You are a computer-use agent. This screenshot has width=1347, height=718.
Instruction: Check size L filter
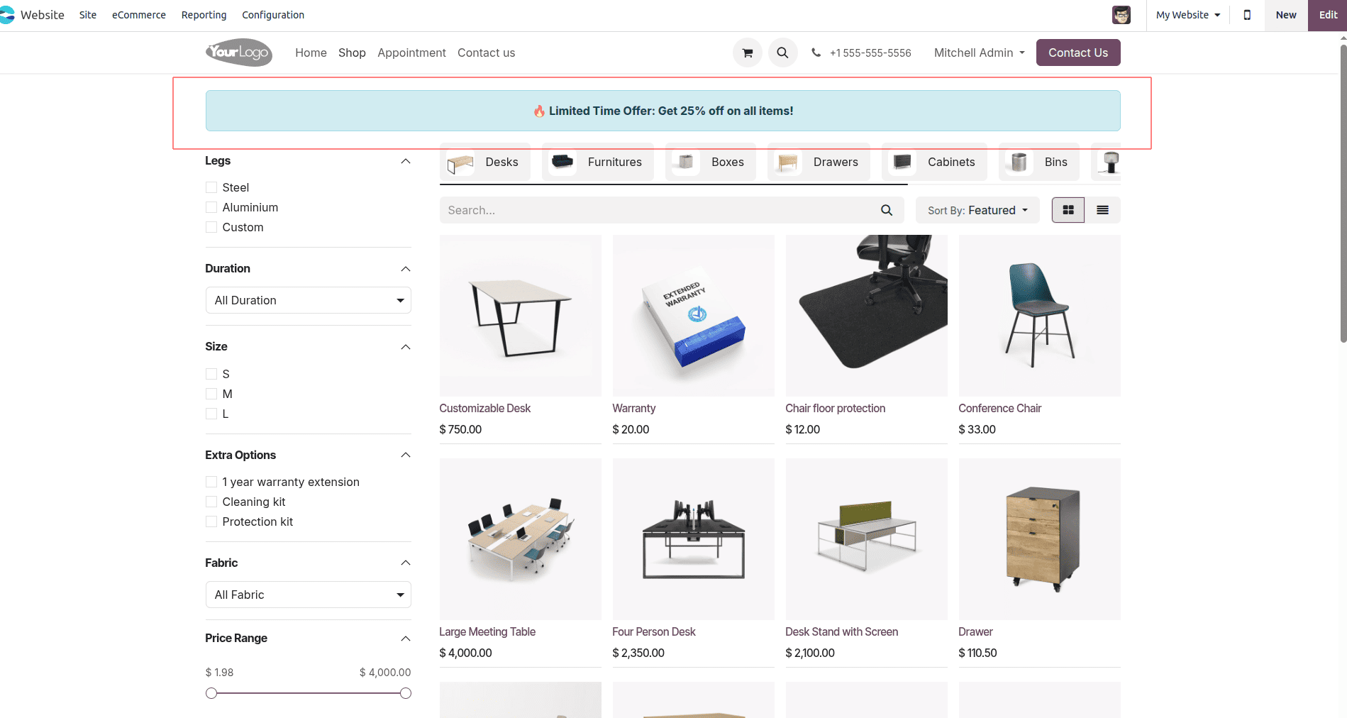tap(211, 414)
